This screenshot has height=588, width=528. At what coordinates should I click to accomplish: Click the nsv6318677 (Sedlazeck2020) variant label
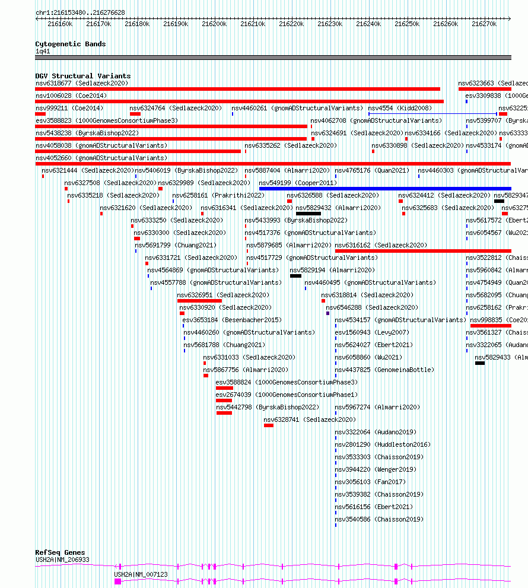(x=82, y=83)
